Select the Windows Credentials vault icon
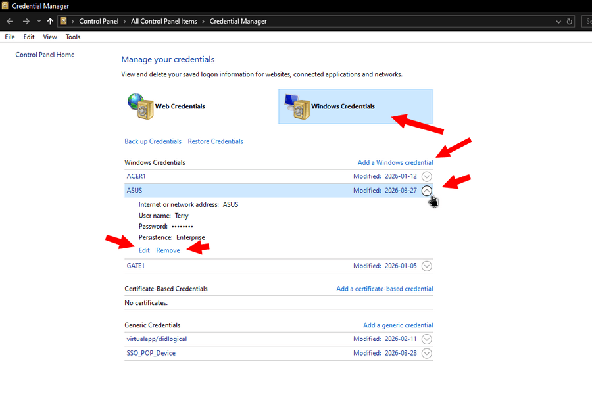The width and height of the screenshot is (592, 399). pos(297,106)
